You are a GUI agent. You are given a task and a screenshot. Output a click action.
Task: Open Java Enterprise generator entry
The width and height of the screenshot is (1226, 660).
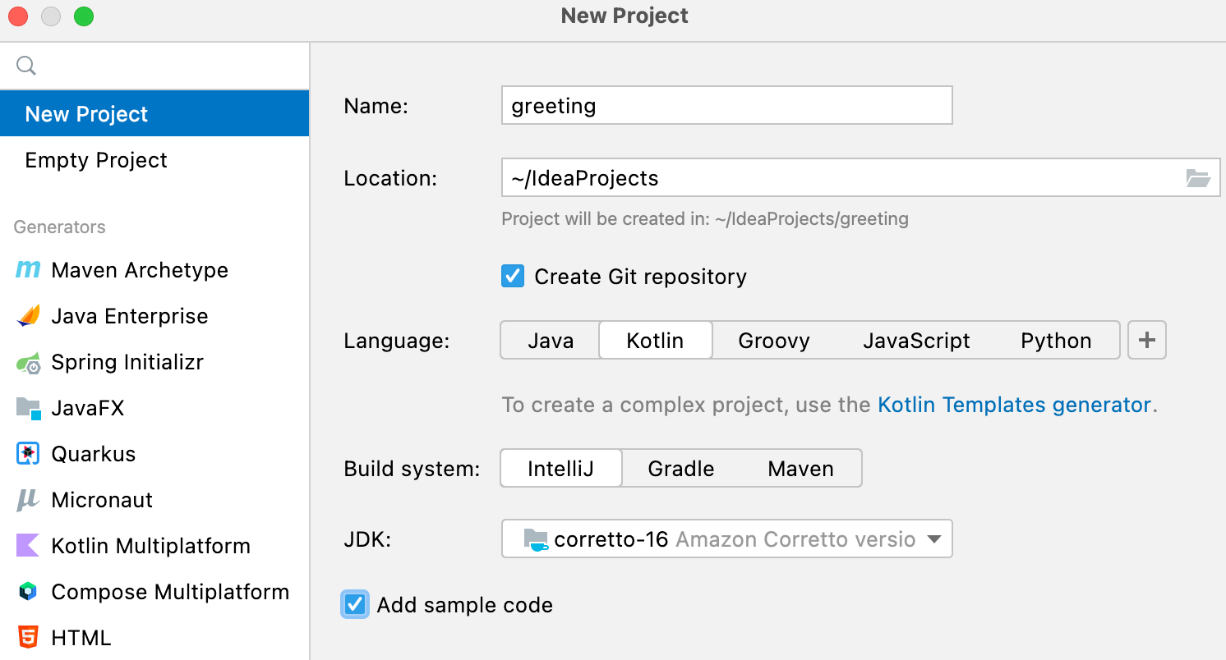click(154, 316)
